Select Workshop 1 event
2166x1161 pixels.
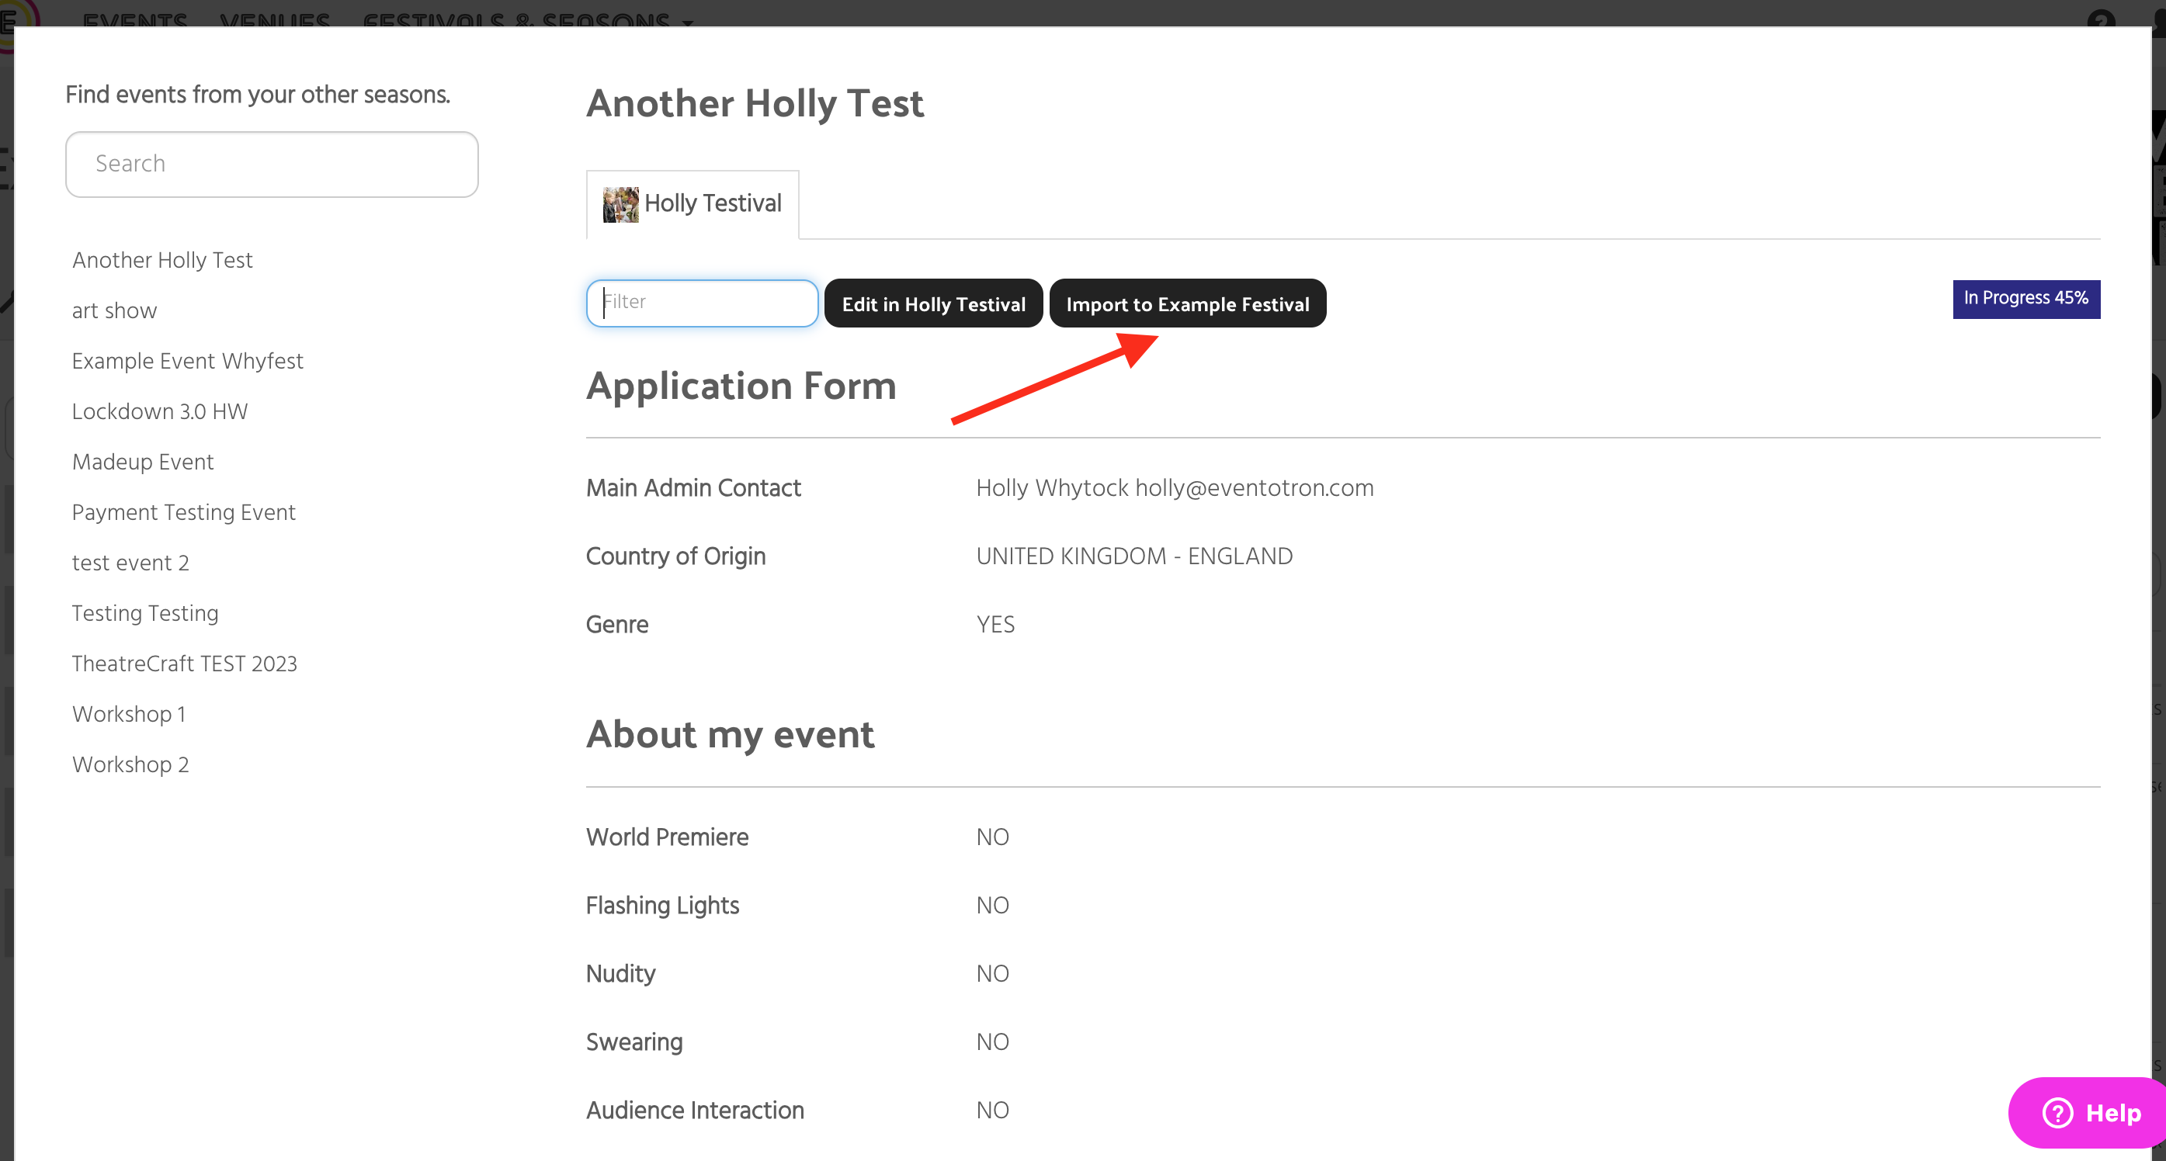coord(129,715)
